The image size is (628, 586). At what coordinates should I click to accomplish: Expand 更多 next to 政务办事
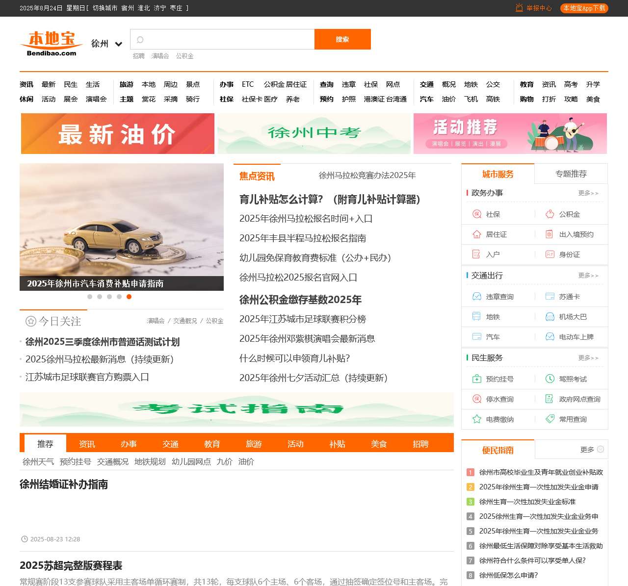(589, 193)
